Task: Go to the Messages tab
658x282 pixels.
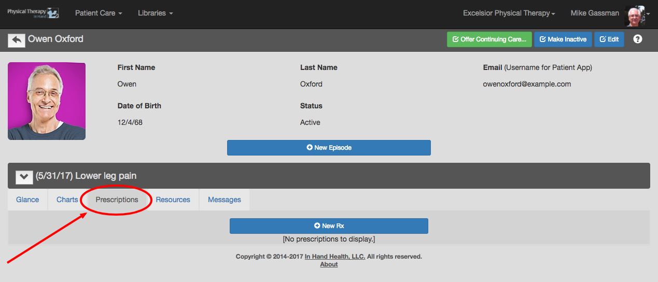Action: click(225, 200)
